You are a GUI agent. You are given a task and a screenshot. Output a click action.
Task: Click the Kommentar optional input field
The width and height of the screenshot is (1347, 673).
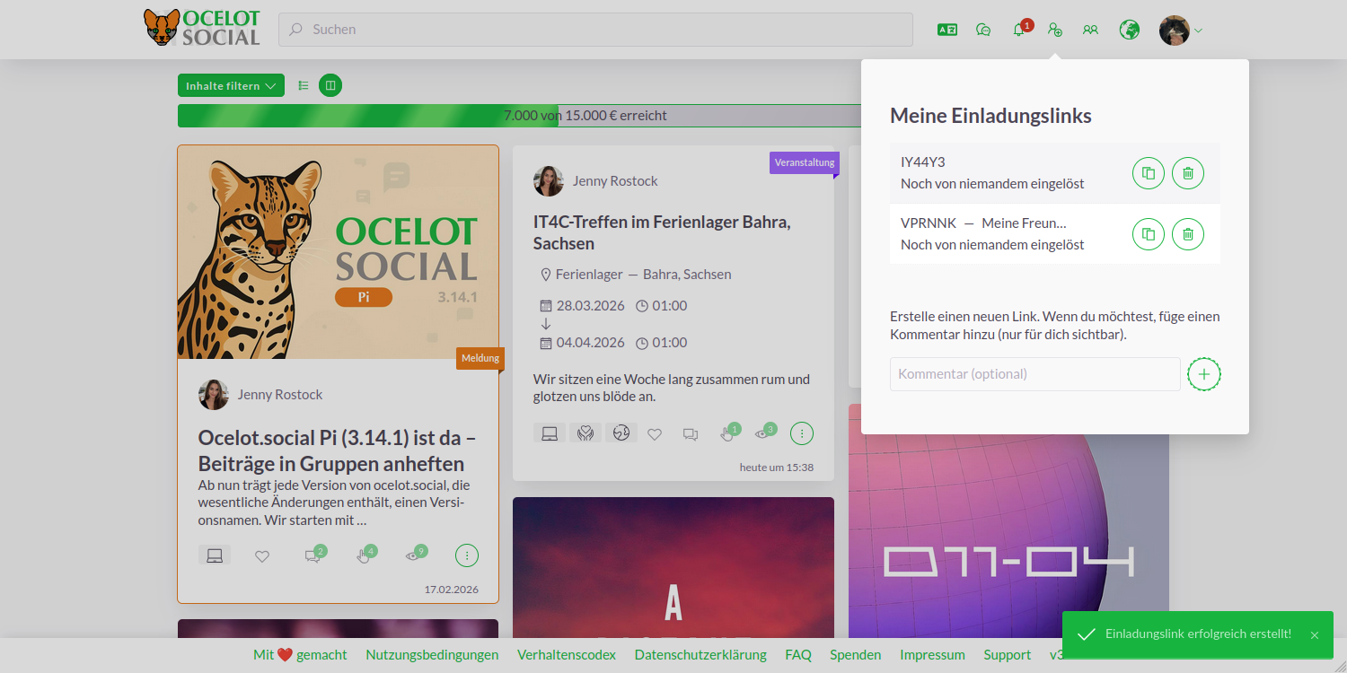[x=1034, y=374]
